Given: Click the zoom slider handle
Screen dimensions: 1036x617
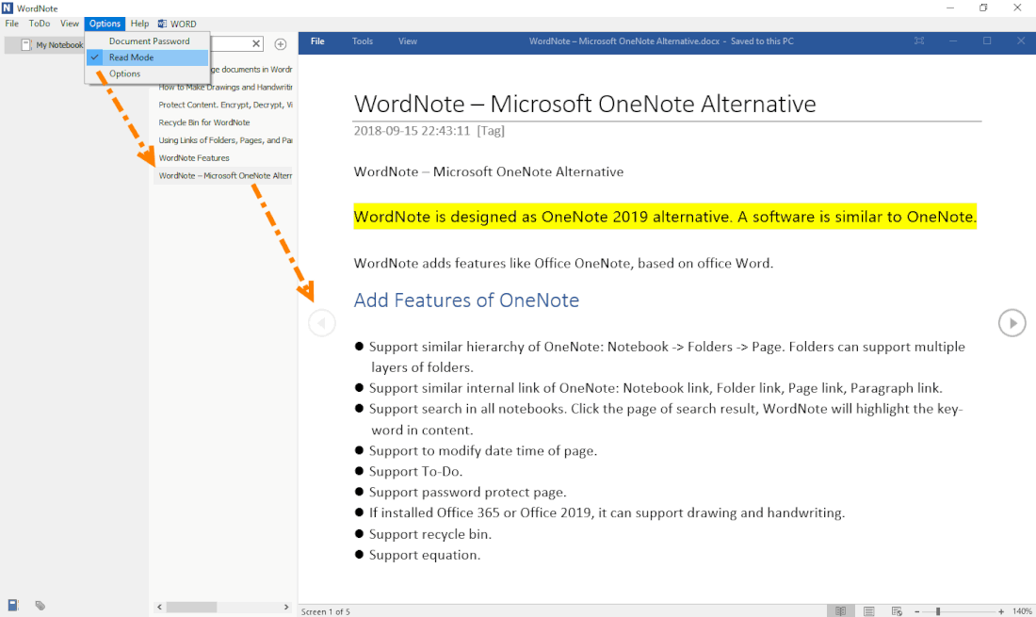Looking at the screenshot, I should (937, 611).
